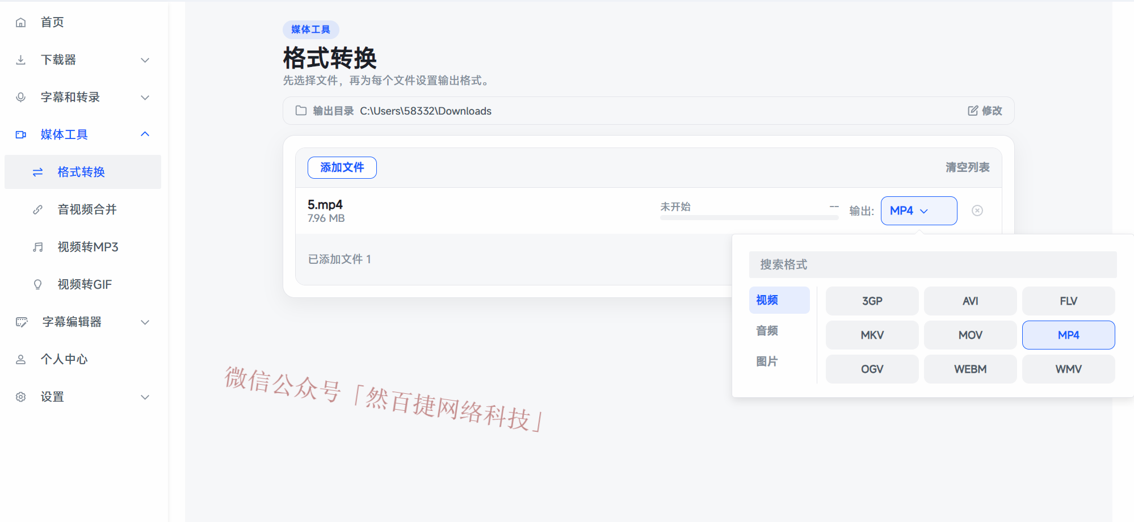Screen dimensions: 1134x522
Task: Open 个人中心 from the sidebar
Action: click(64, 359)
